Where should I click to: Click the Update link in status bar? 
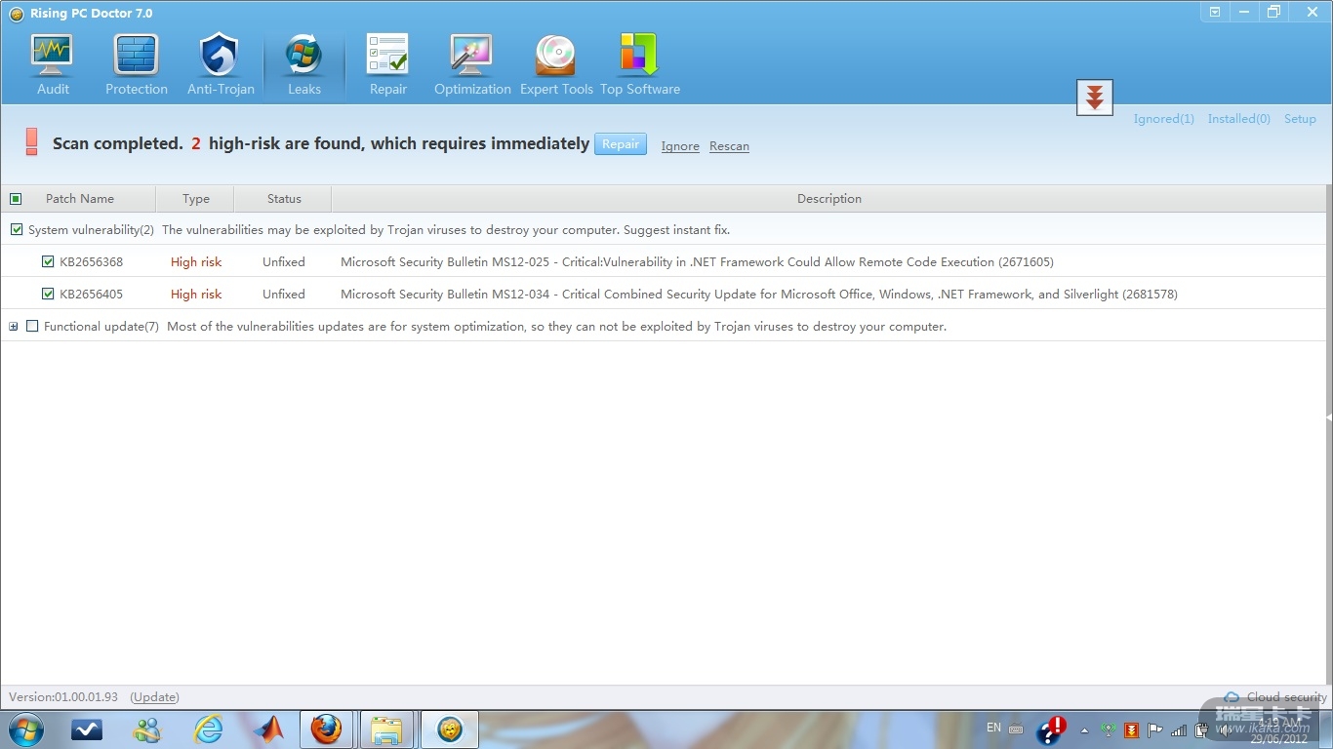point(154,697)
